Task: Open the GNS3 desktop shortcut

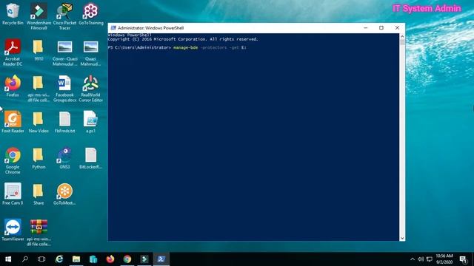Action: 64,158
